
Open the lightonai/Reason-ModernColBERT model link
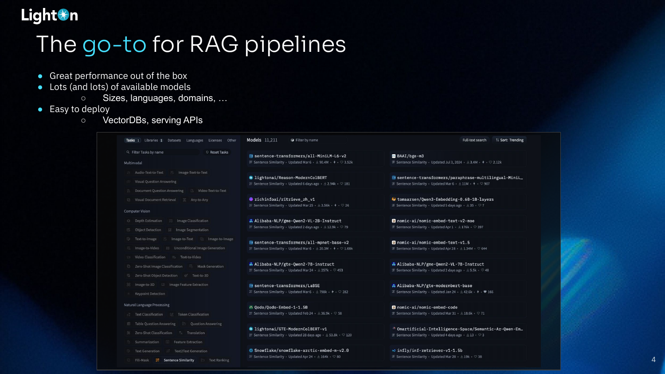(x=290, y=178)
